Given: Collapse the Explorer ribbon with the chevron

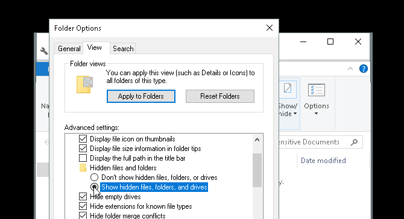Looking at the screenshot, I should pos(350,69).
